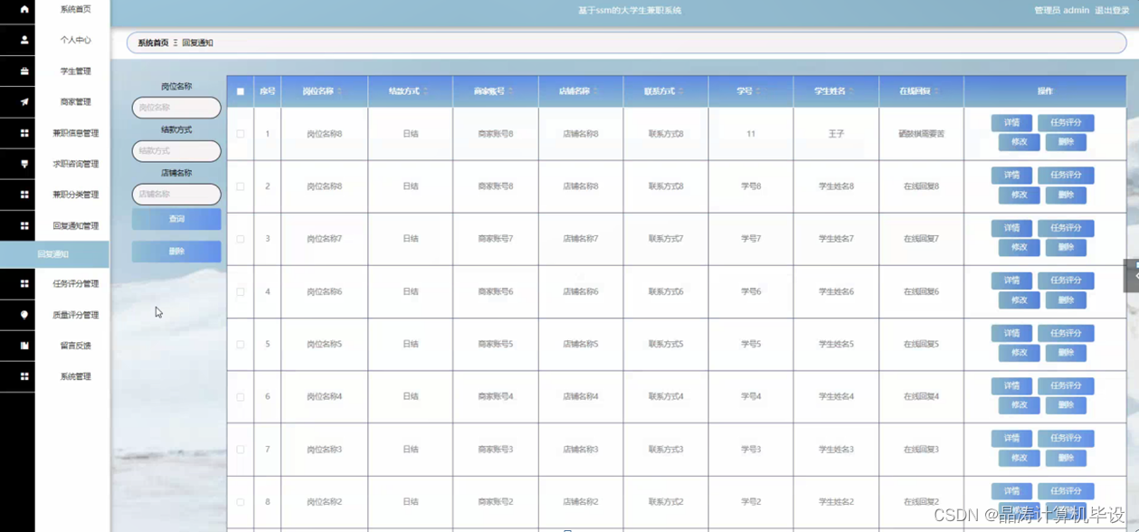The height and width of the screenshot is (532, 1139).
Task: Click the person icon for 个人中心
Action: click(24, 40)
